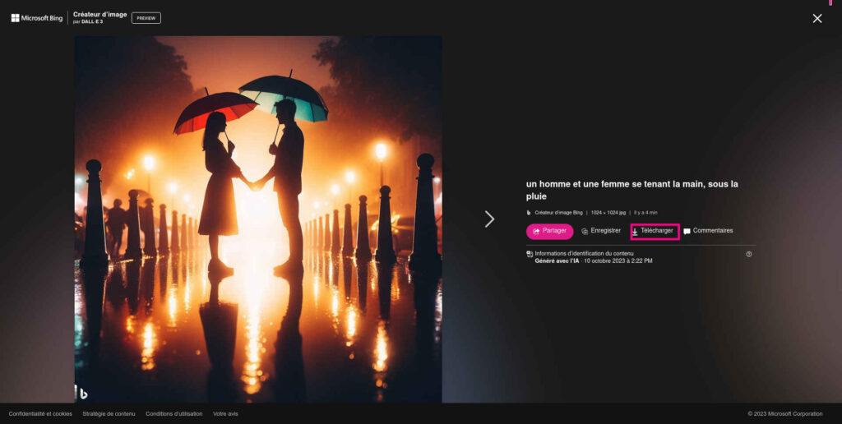Screen dimensions: 842x424
Task: Click the content credentials help icon
Action: click(x=749, y=254)
